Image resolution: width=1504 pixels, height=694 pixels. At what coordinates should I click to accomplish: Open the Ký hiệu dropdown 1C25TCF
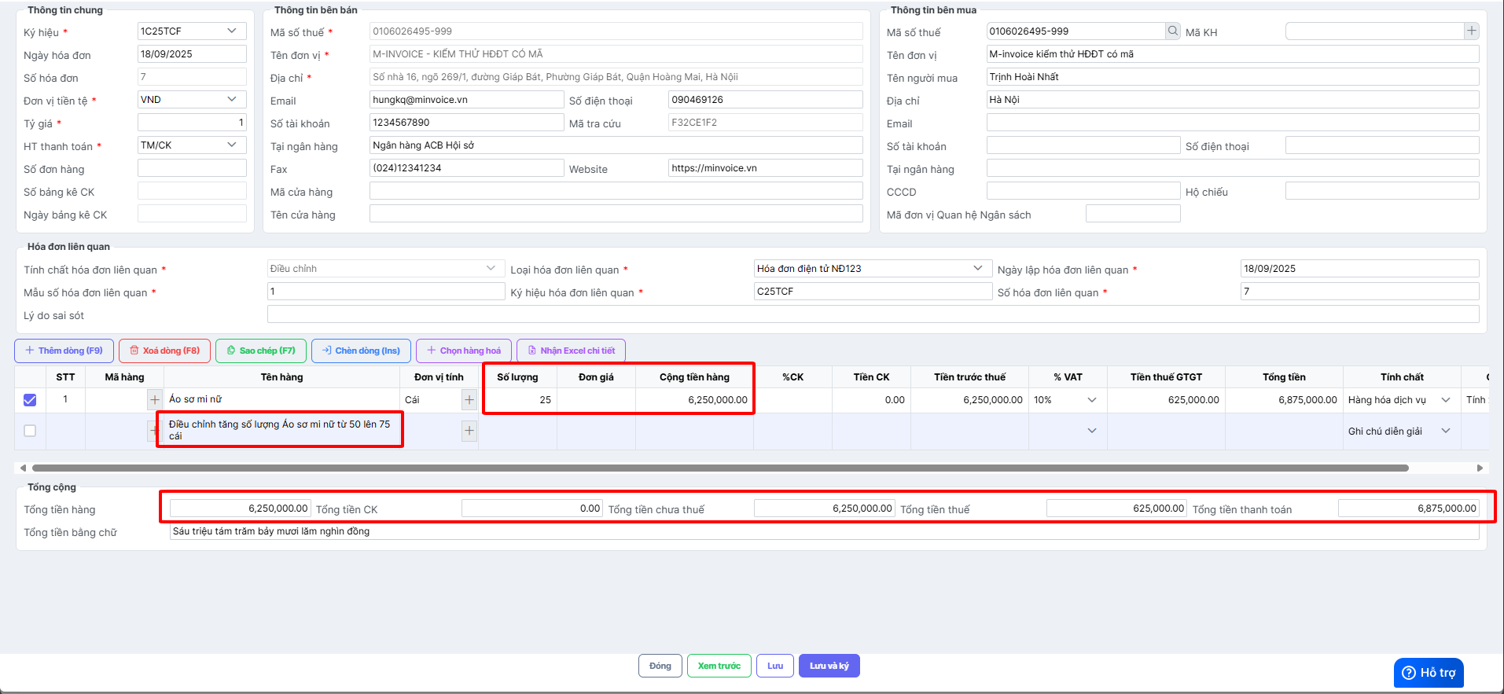(x=192, y=31)
